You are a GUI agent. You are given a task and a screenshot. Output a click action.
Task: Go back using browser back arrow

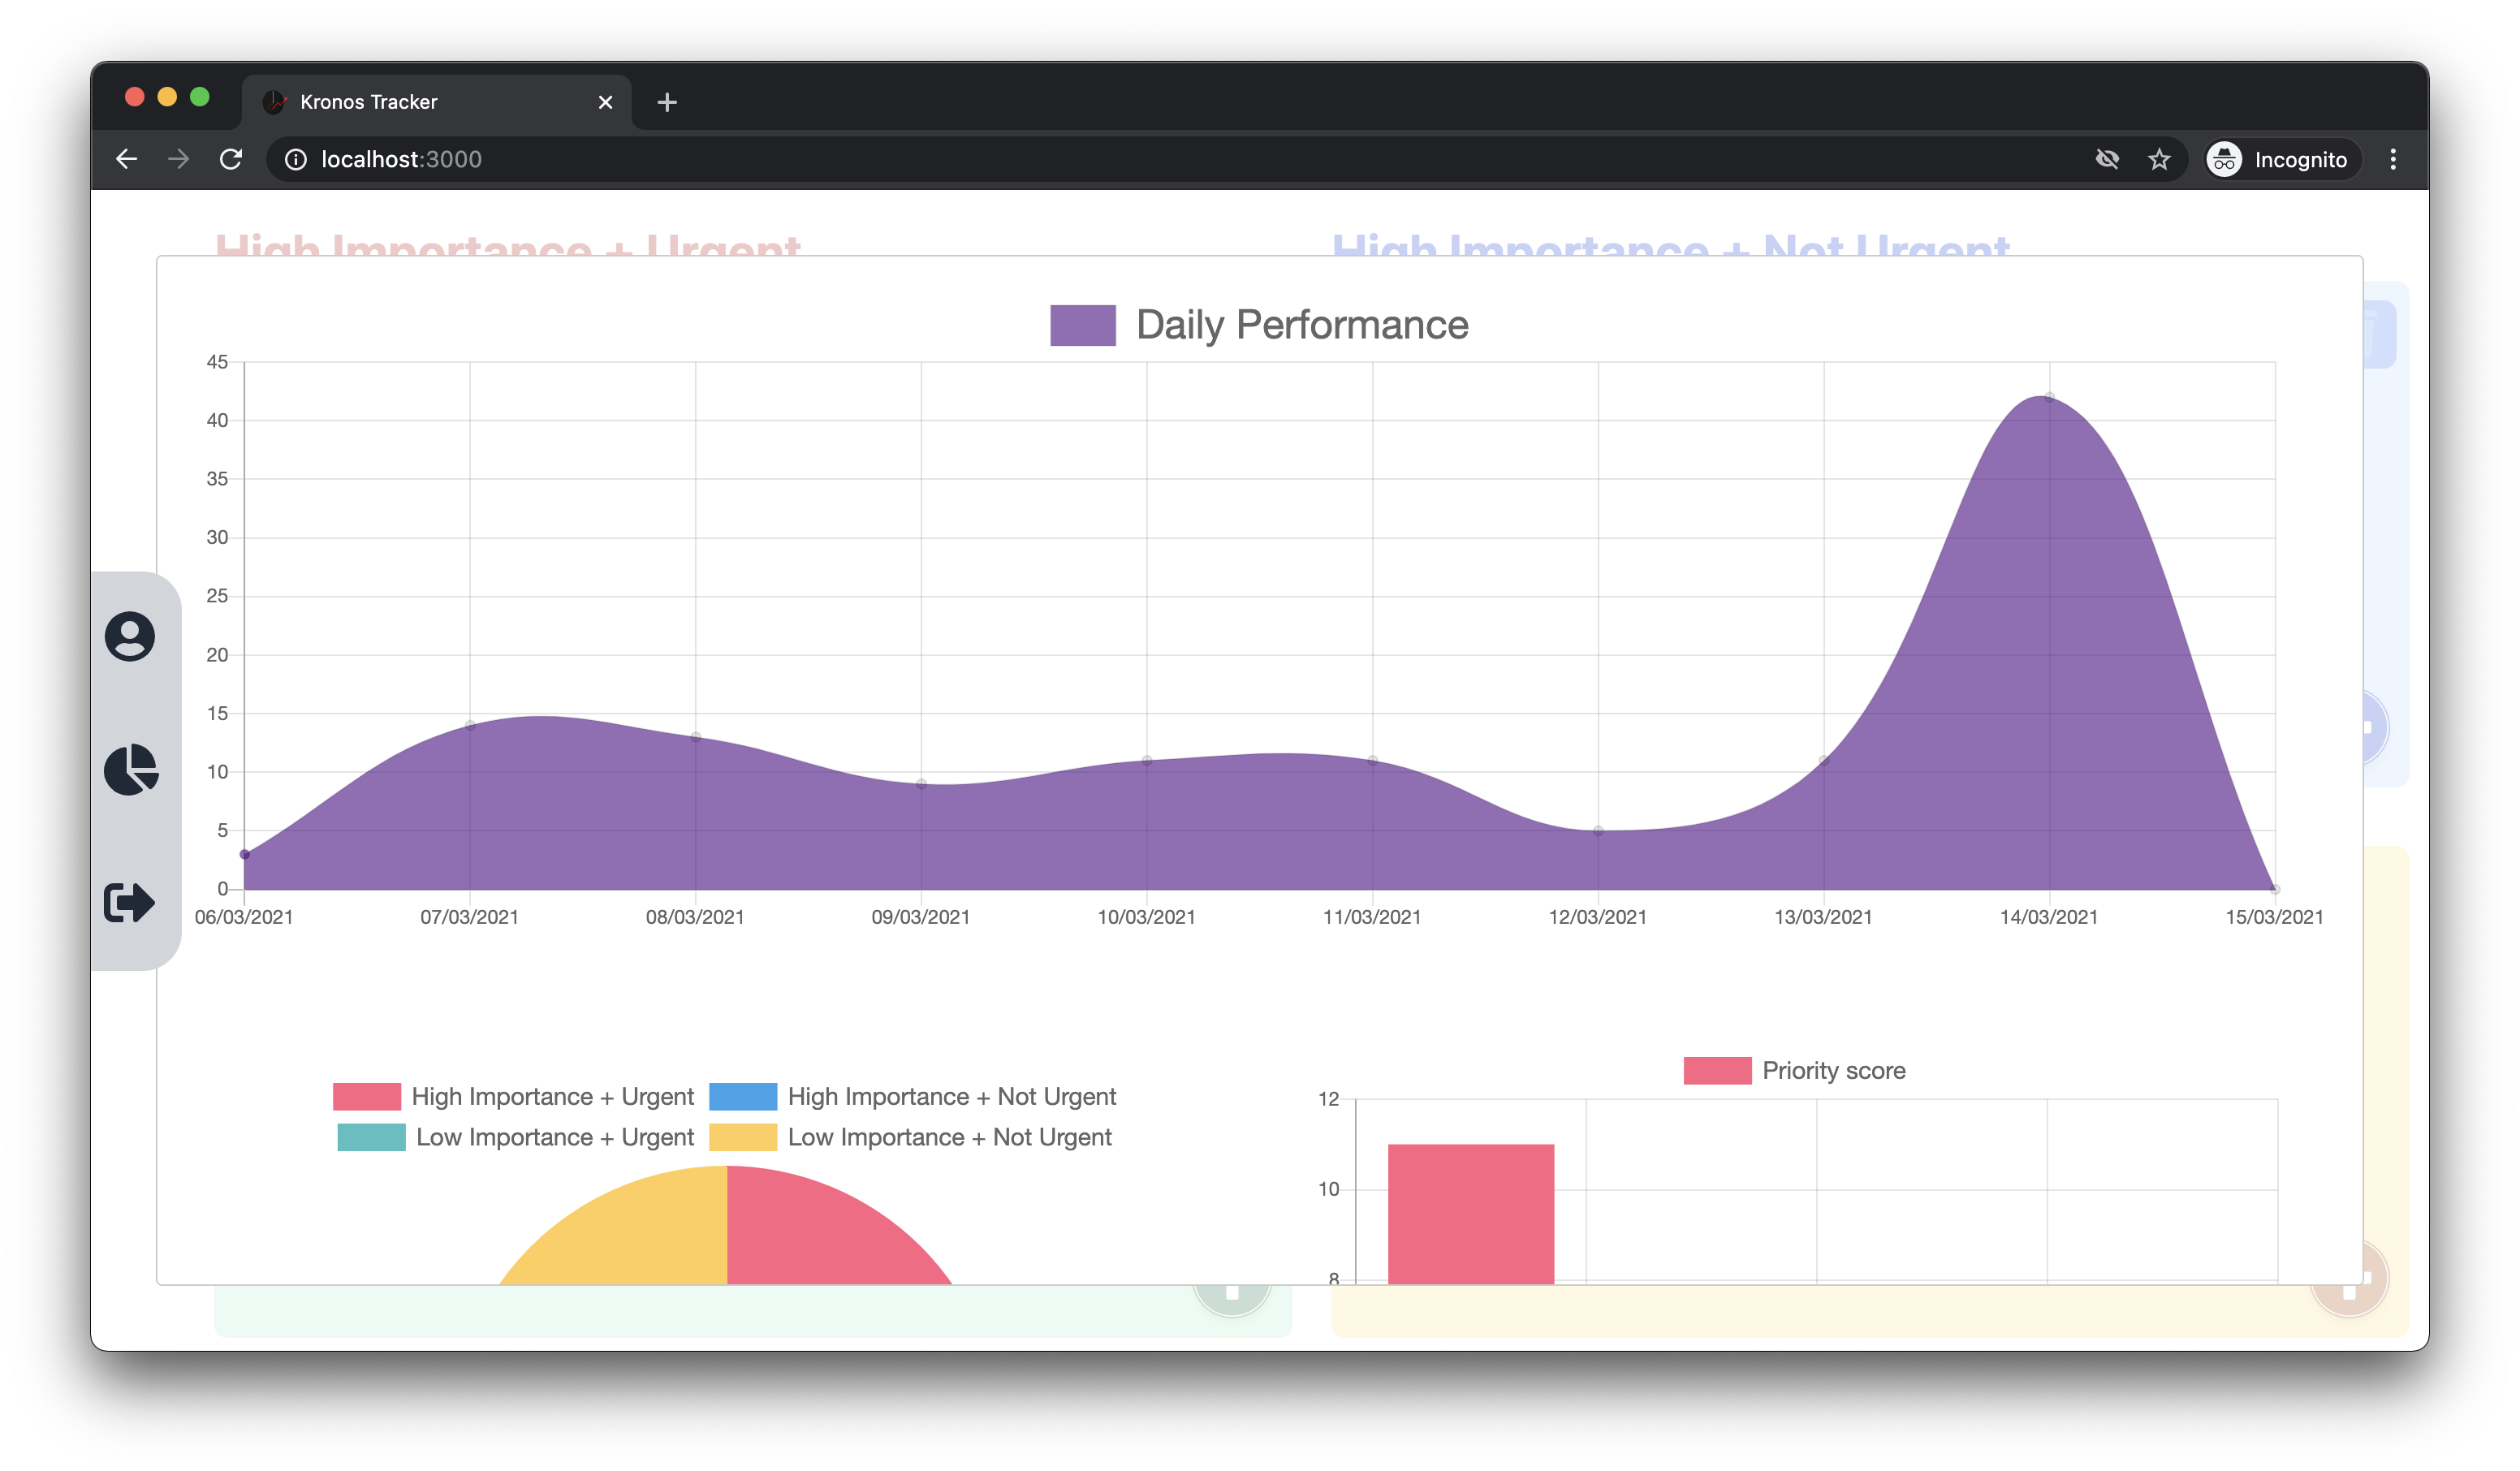pyautogui.click(x=126, y=159)
